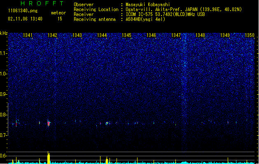Click the 1346 time marker
Viewport: 259px width, 164px height.
(151, 35)
